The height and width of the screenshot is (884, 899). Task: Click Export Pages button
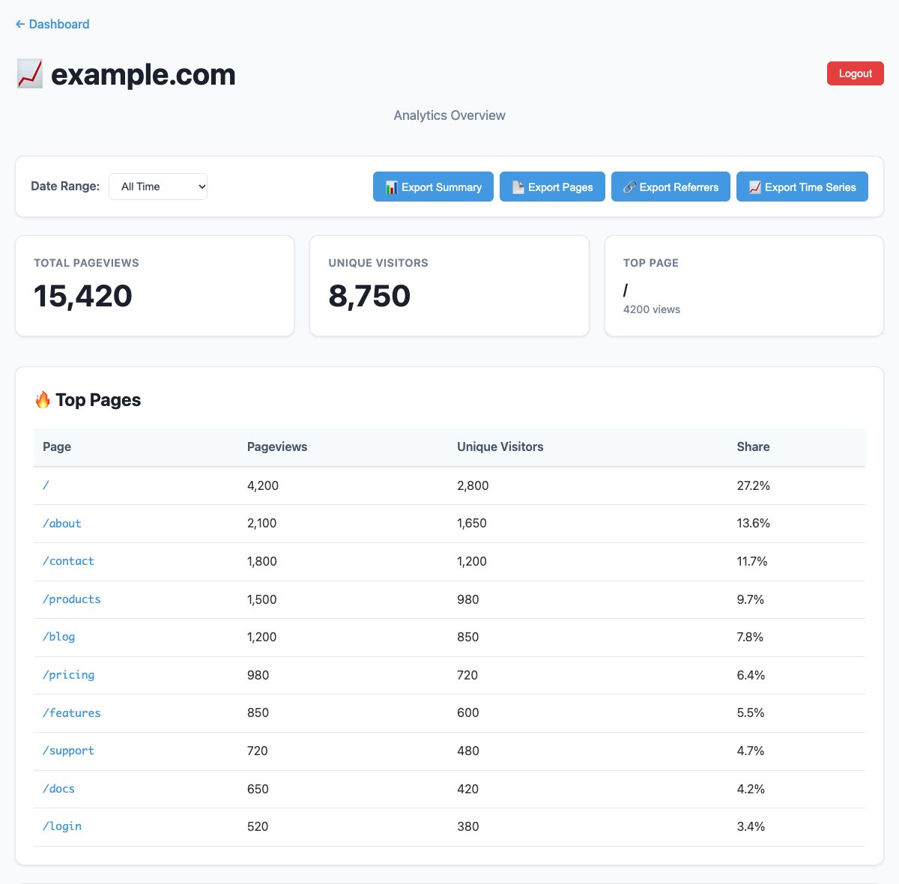pyautogui.click(x=552, y=187)
